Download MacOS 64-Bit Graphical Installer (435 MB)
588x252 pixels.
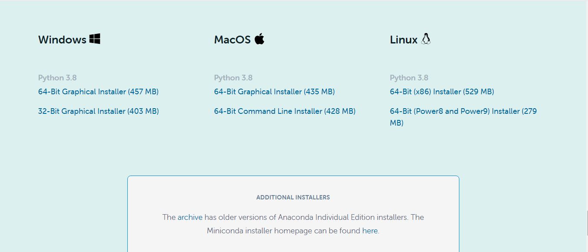274,92
